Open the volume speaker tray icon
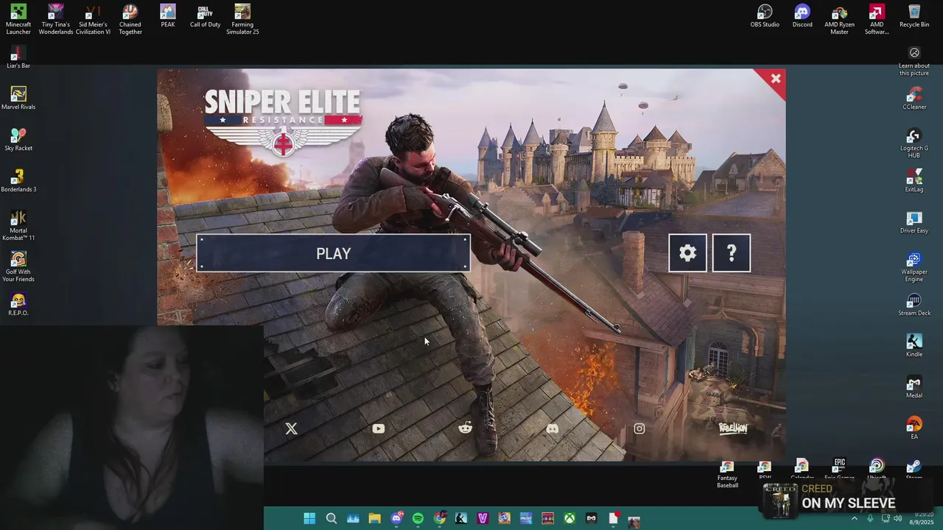This screenshot has height=530, width=943. coord(897,518)
